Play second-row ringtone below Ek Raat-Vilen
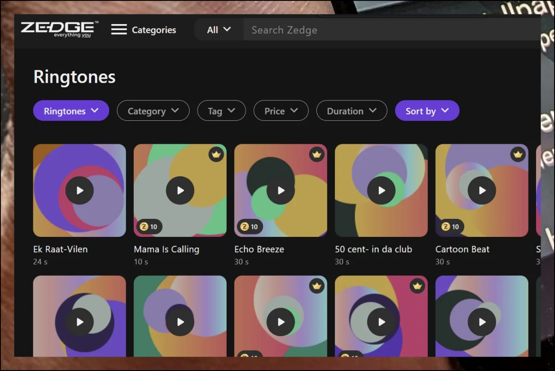 (80, 322)
